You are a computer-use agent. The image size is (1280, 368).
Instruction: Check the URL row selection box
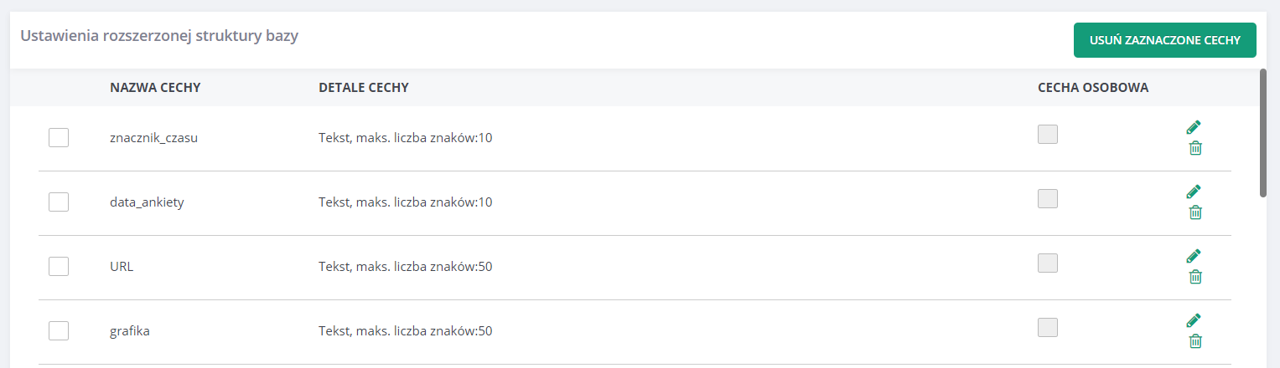coord(59,267)
